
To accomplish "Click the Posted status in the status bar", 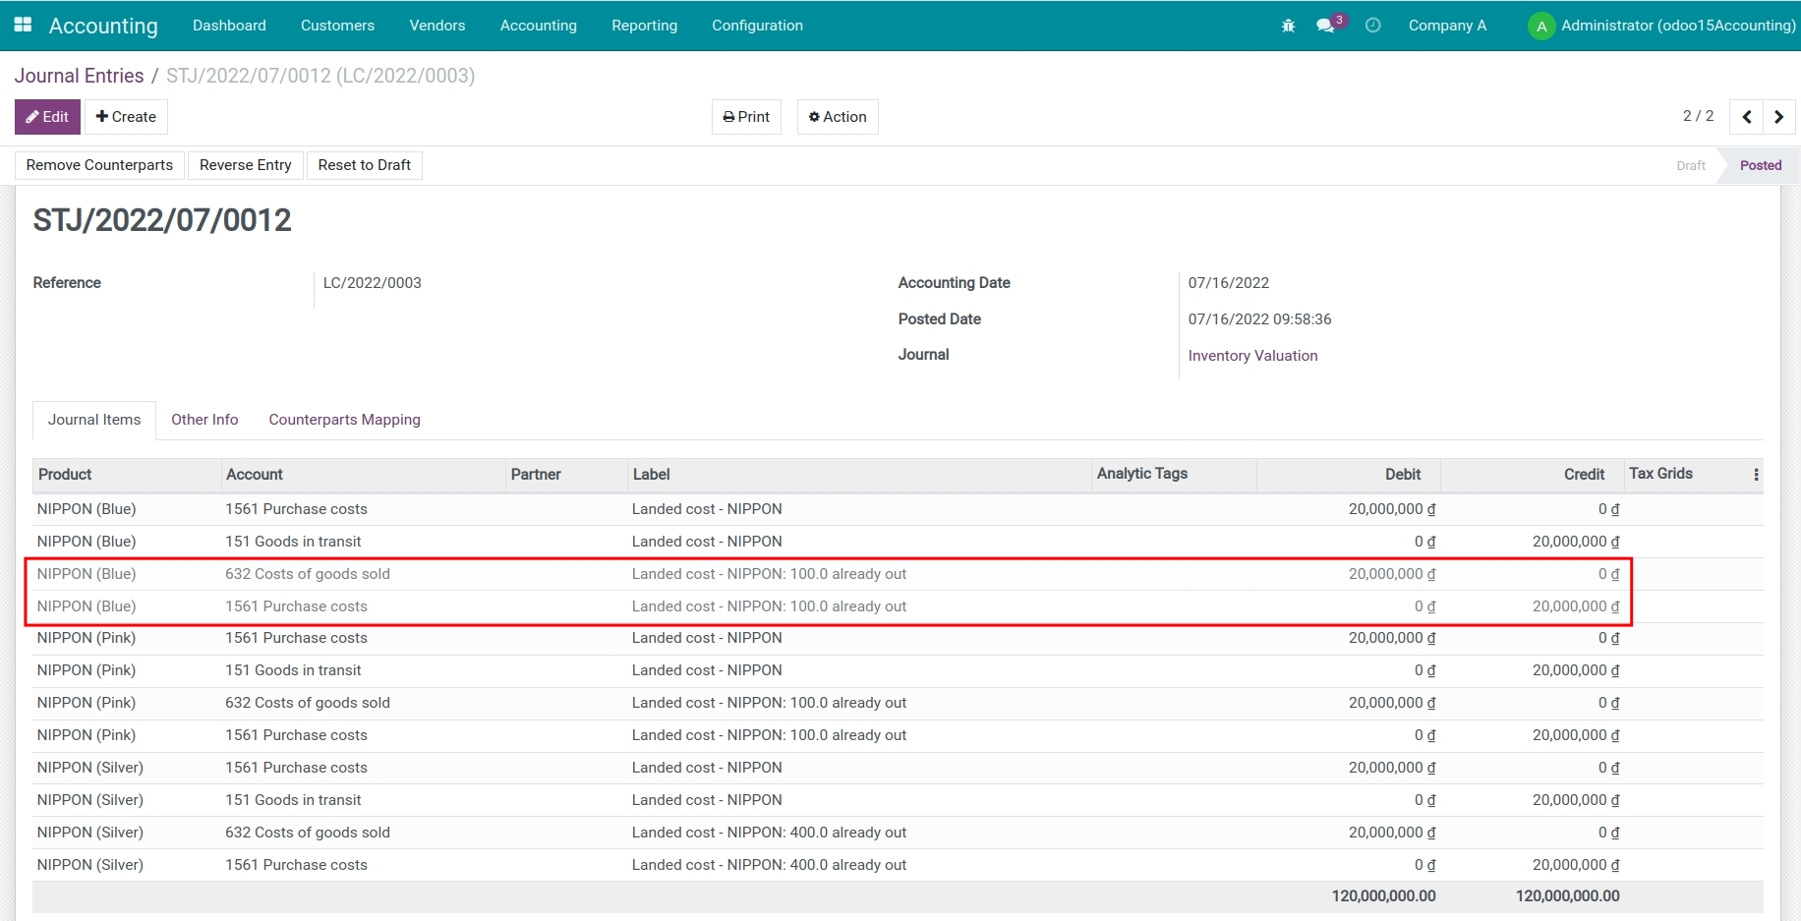I will (x=1759, y=165).
